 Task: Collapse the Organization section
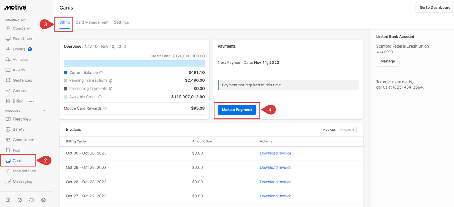[45, 20]
